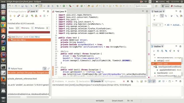Click into Quick Access field
This screenshot has height=103, width=184.
[x=143, y=6]
